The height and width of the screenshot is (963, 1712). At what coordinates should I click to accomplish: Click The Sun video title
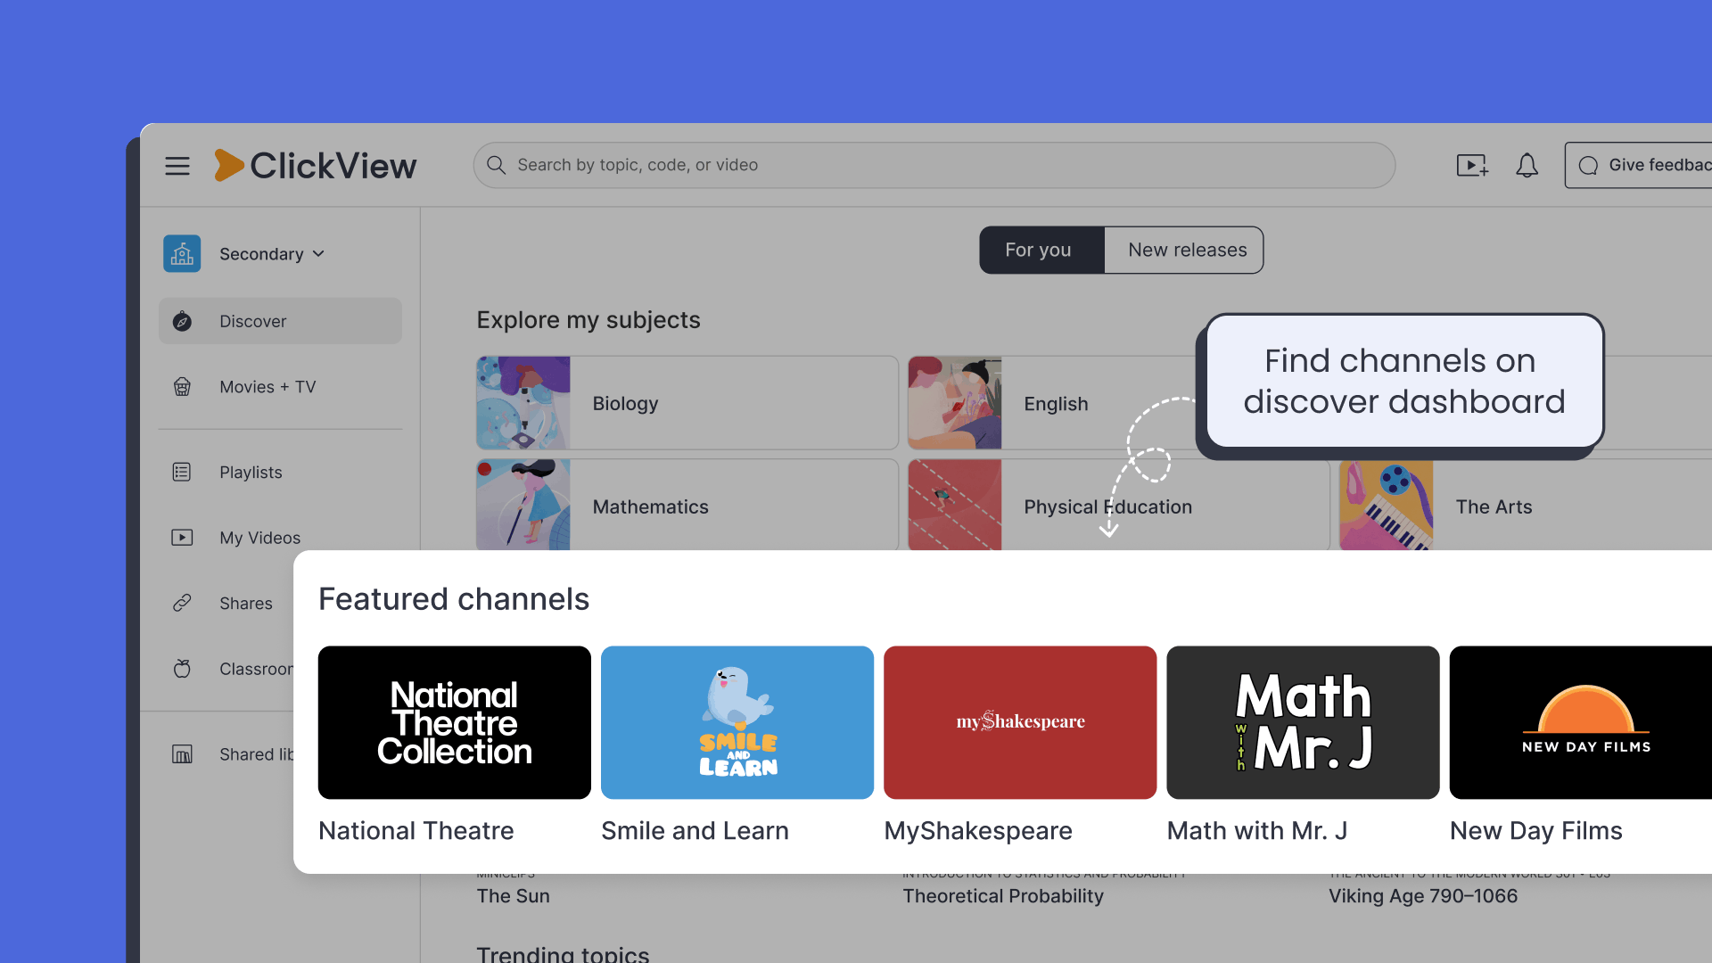coord(513,896)
